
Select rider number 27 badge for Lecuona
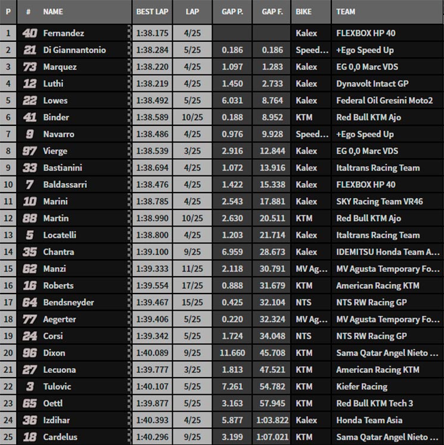[x=30, y=370]
